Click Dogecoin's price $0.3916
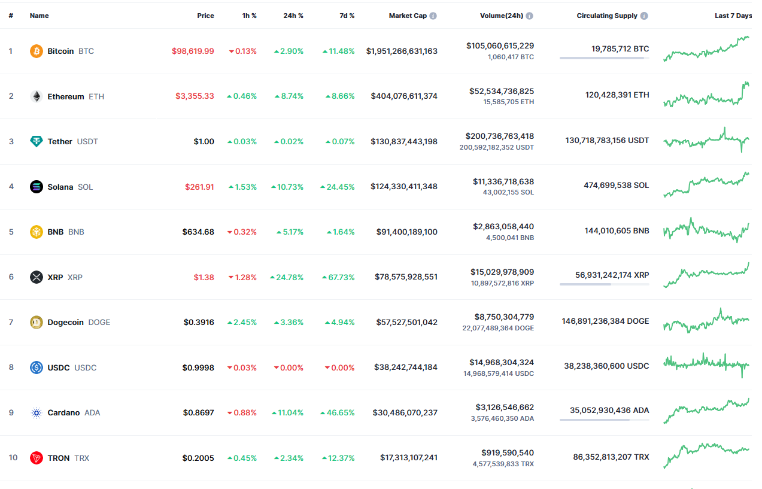Image resolution: width=762 pixels, height=489 pixels. tap(199, 322)
